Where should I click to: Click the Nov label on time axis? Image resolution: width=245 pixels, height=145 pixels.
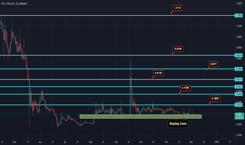(166, 142)
